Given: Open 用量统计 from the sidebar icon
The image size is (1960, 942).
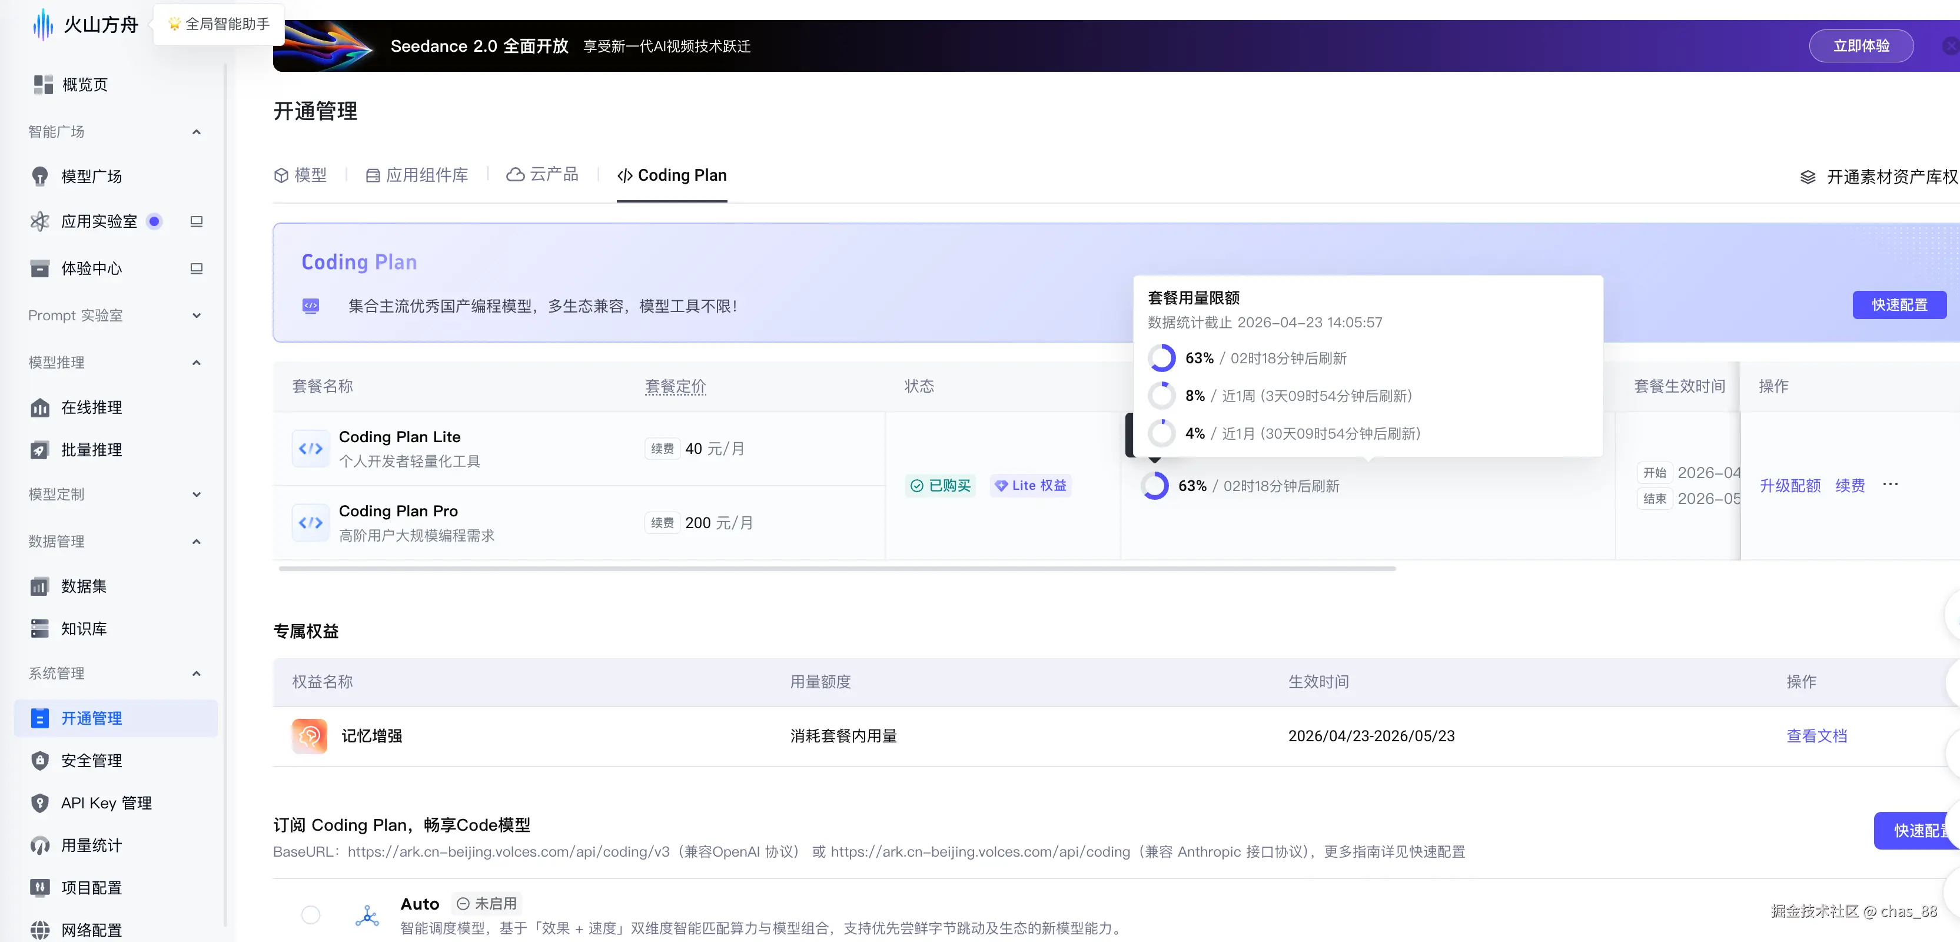Looking at the screenshot, I should 39,845.
